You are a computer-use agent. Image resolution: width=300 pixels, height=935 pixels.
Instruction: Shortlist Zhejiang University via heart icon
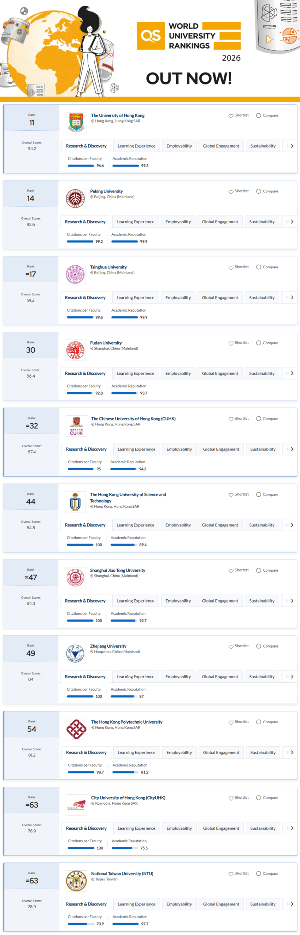[x=239, y=646]
